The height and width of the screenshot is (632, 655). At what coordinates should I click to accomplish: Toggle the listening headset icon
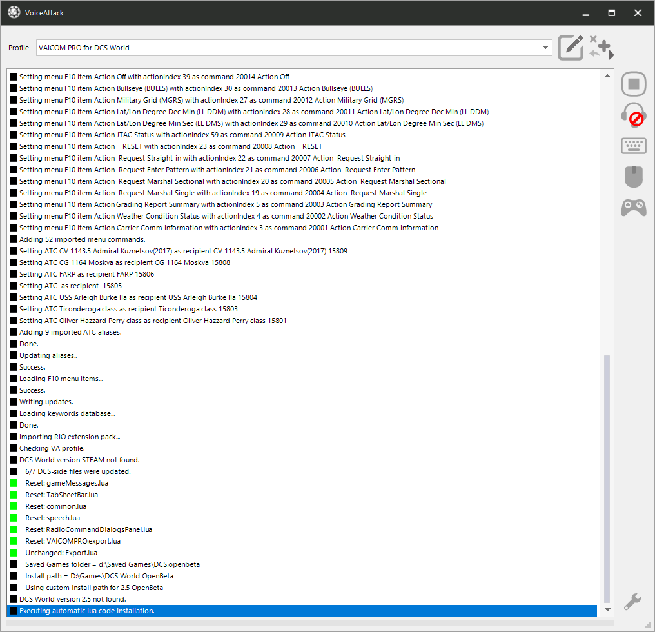coord(634,115)
